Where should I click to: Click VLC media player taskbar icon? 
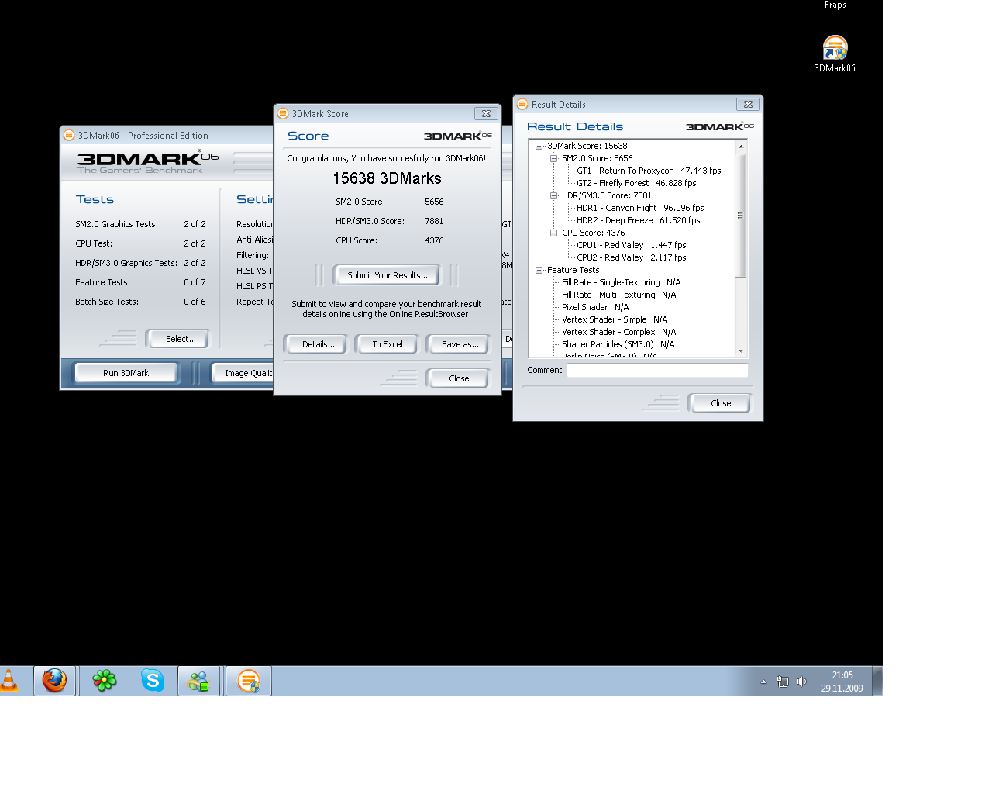tap(9, 681)
